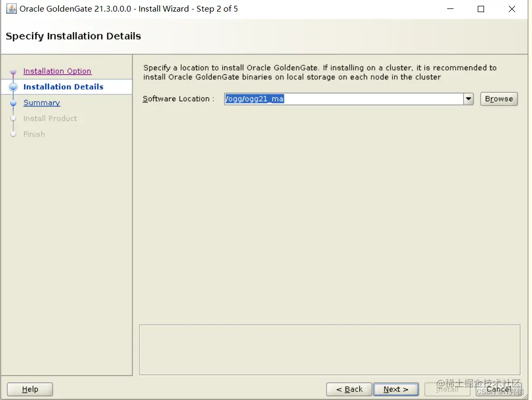Open the Help button
This screenshot has width=532, height=400.
(x=30, y=389)
